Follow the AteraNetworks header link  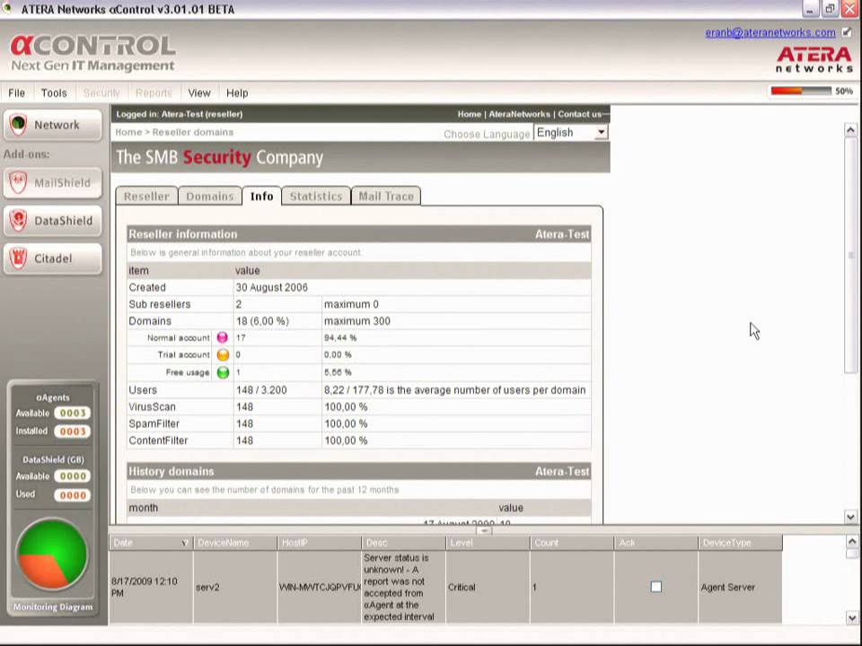[x=519, y=114]
